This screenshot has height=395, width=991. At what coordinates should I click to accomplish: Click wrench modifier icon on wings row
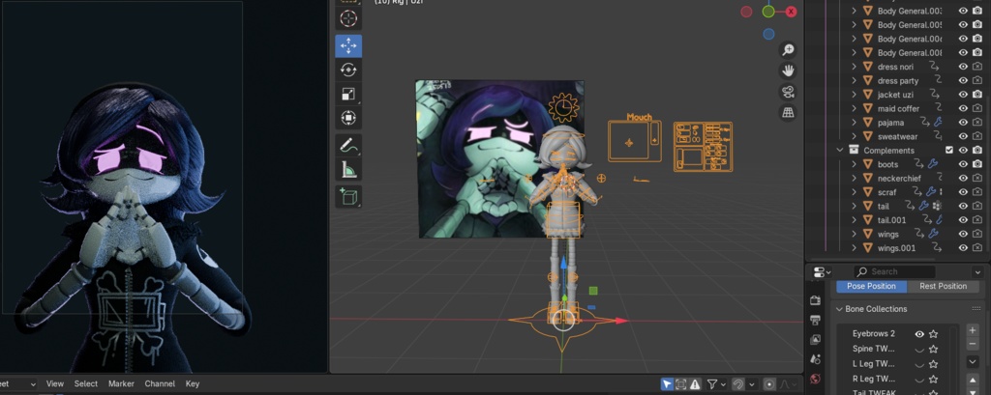[x=932, y=234]
